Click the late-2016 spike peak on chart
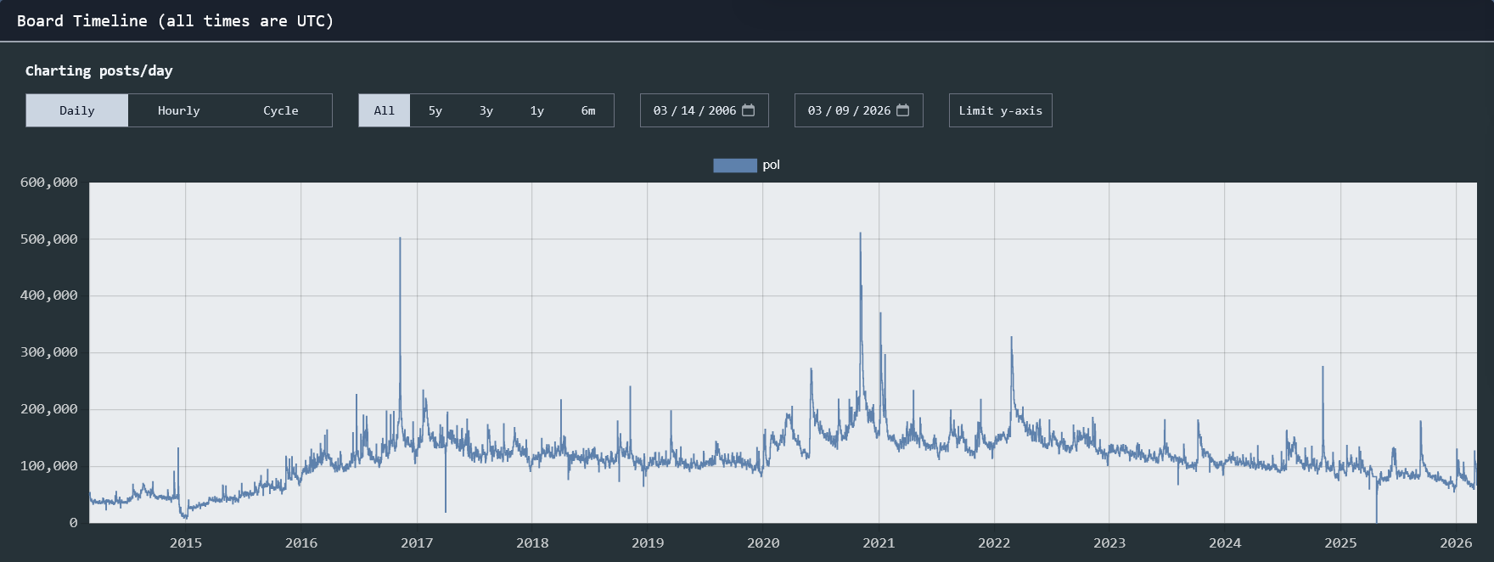 coord(400,239)
